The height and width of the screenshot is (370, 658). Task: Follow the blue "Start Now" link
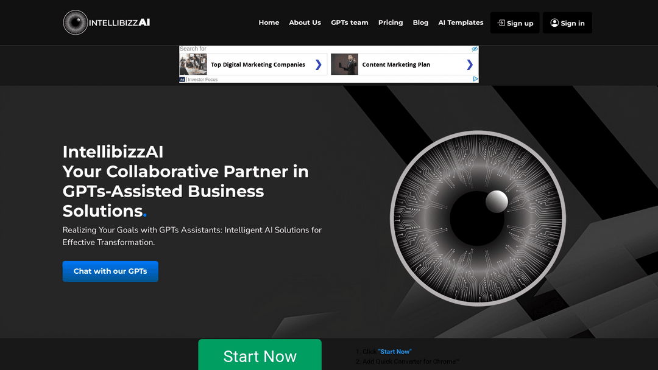coord(395,352)
